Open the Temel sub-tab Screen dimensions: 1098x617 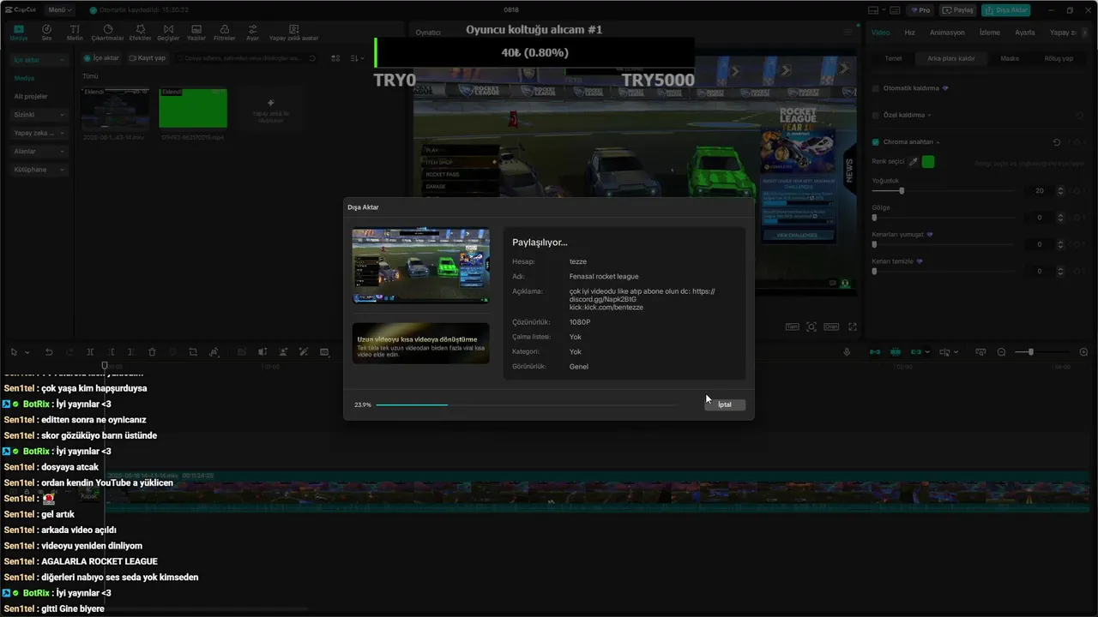(x=893, y=59)
